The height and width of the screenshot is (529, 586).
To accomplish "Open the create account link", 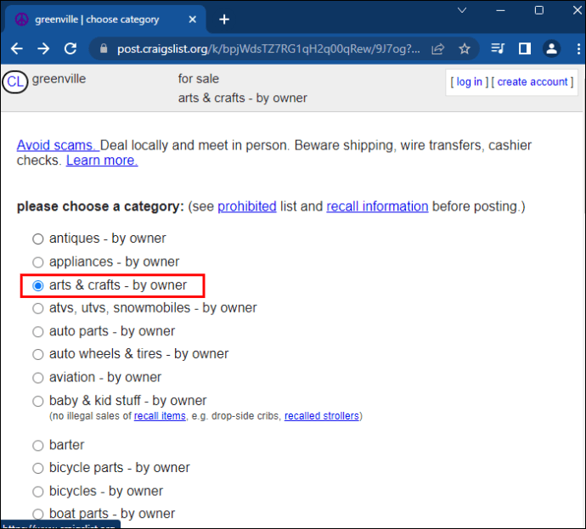I will (532, 82).
